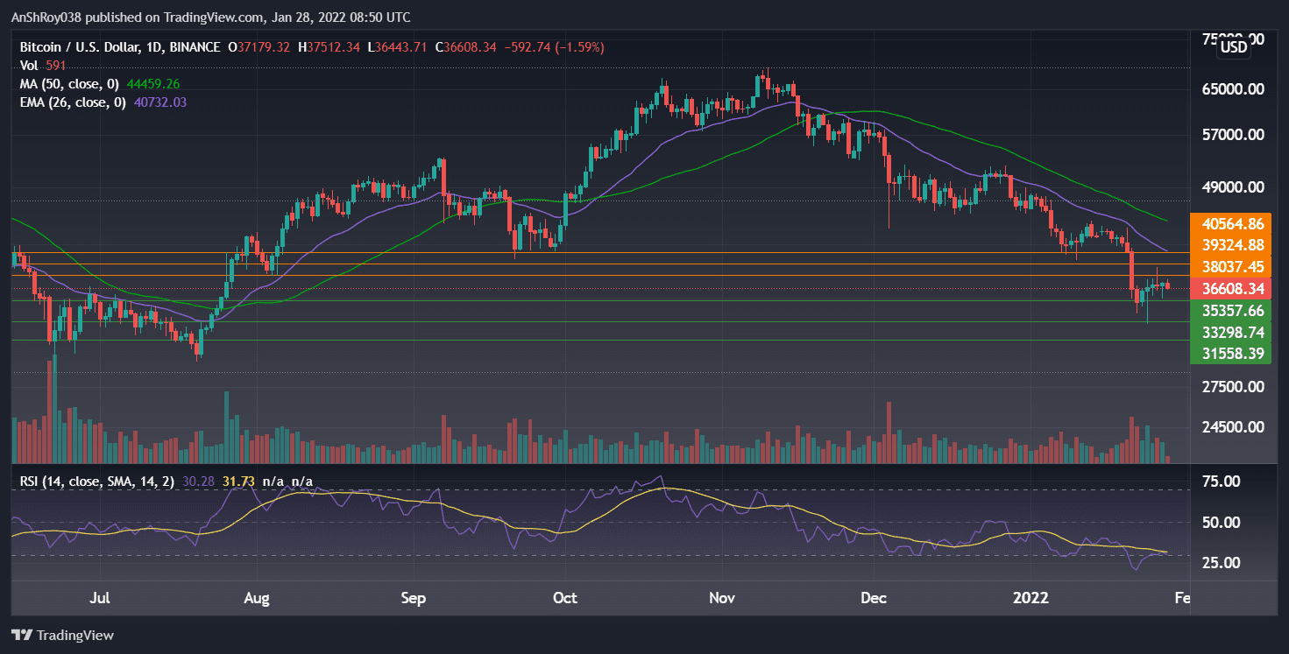Click the -1.59% change value in legend

coord(579,46)
